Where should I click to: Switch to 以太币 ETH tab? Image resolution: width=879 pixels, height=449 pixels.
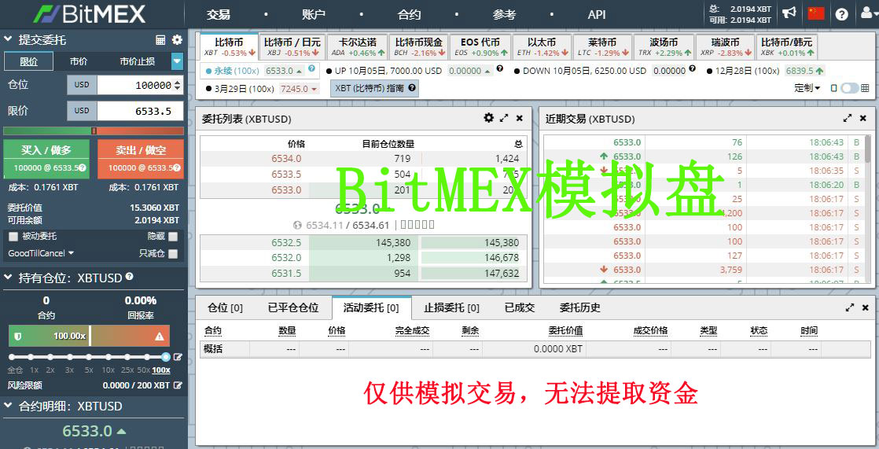(542, 46)
